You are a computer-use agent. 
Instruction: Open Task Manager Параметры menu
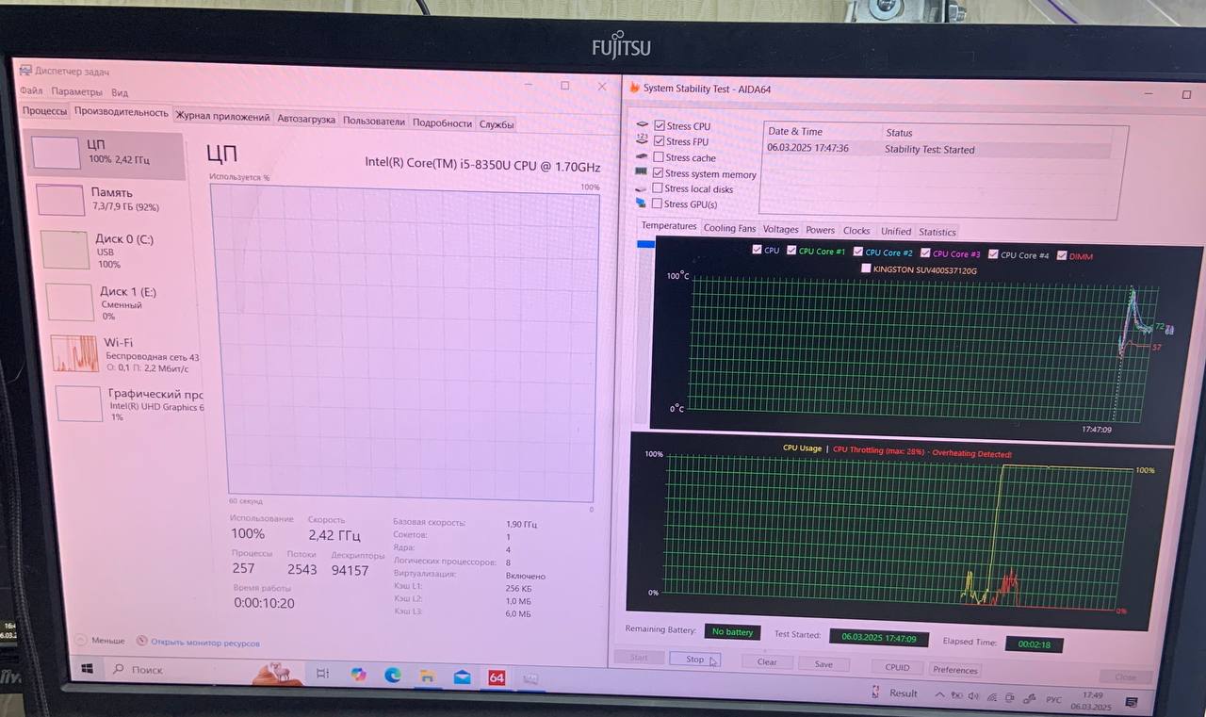[76, 92]
